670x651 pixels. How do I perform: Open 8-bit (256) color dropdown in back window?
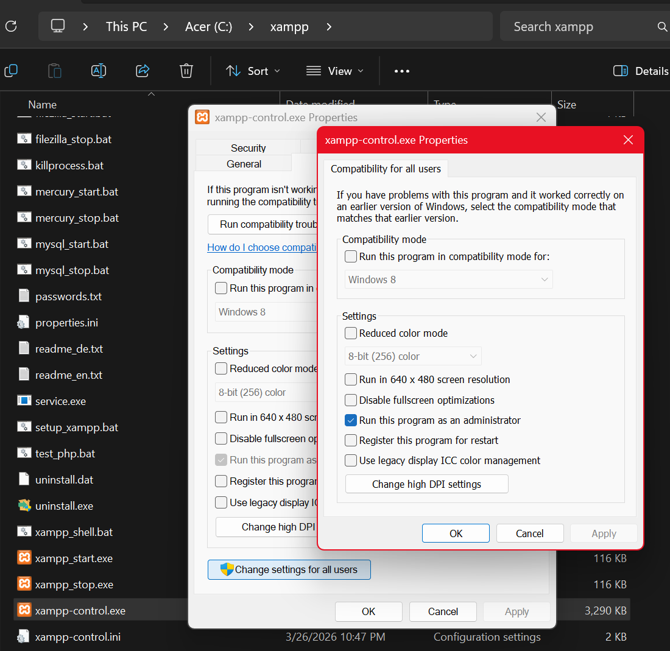point(266,392)
